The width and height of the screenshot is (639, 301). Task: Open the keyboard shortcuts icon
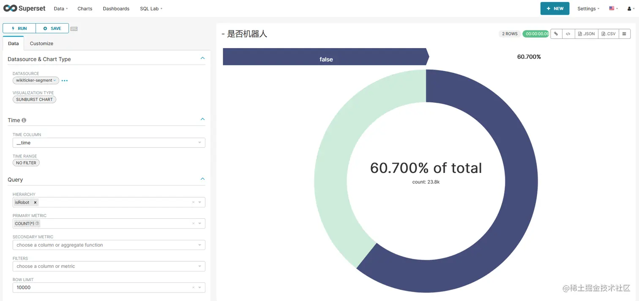click(74, 29)
